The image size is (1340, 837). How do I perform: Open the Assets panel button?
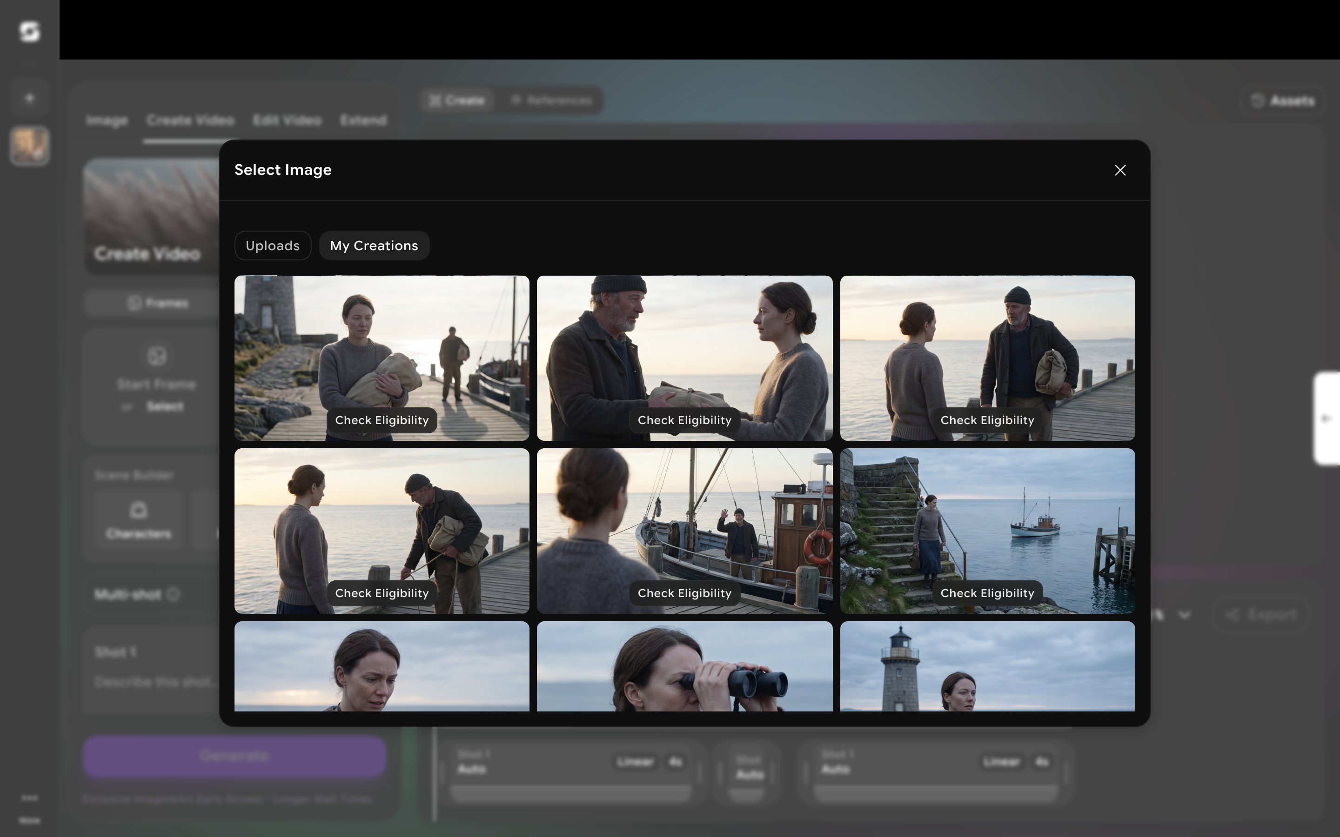pyautogui.click(x=1282, y=101)
